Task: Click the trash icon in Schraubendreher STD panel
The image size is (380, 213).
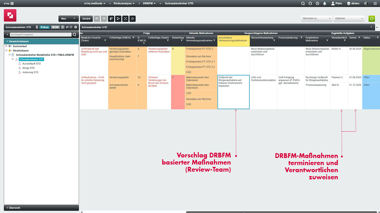Action: tap(37, 27)
